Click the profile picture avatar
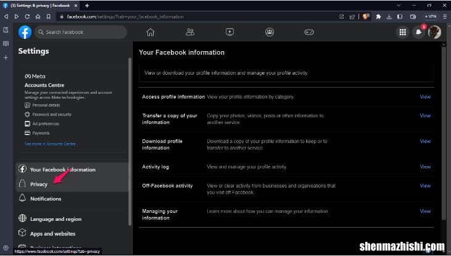This screenshot has height=256, width=451. [435, 32]
